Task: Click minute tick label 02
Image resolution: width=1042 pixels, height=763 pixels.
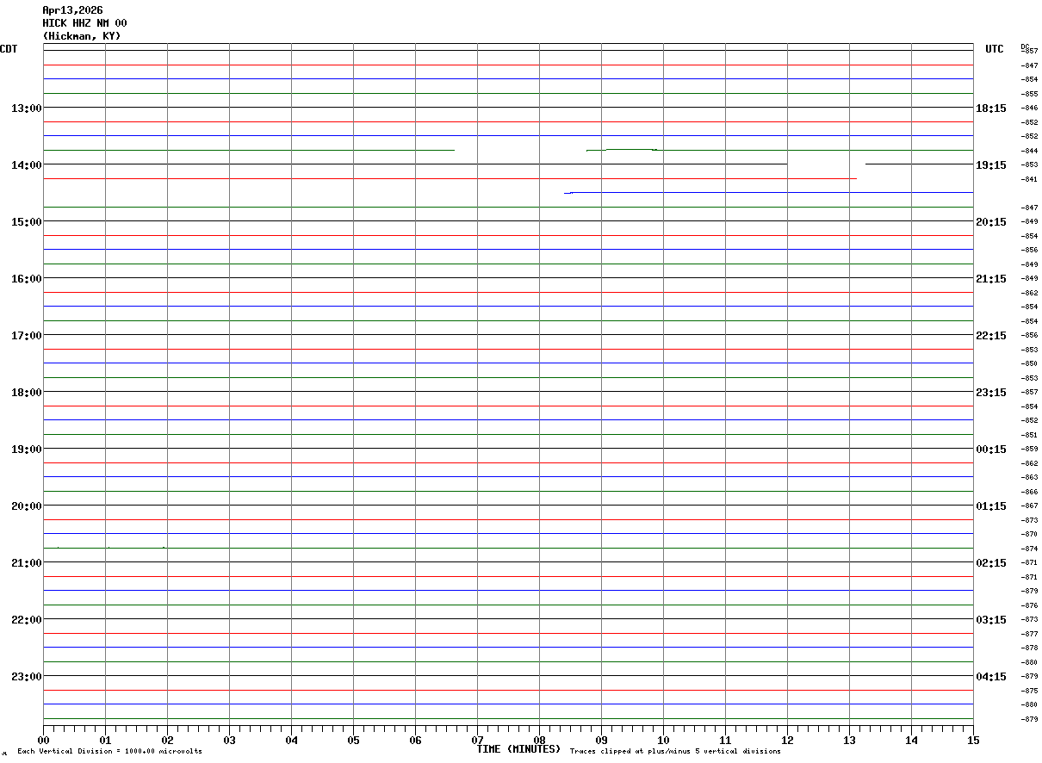Action: point(167,740)
